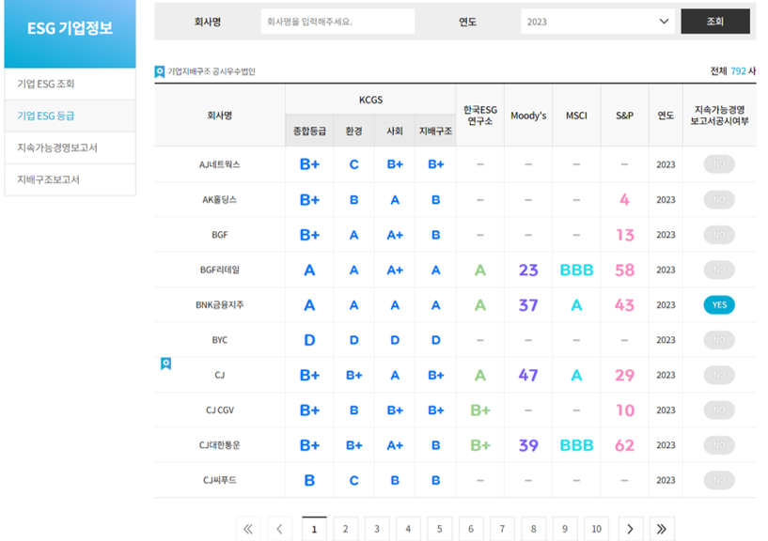The image size is (768, 541).
Task: Toggle the NO badge in CJ대한통운 row
Action: click(x=719, y=445)
